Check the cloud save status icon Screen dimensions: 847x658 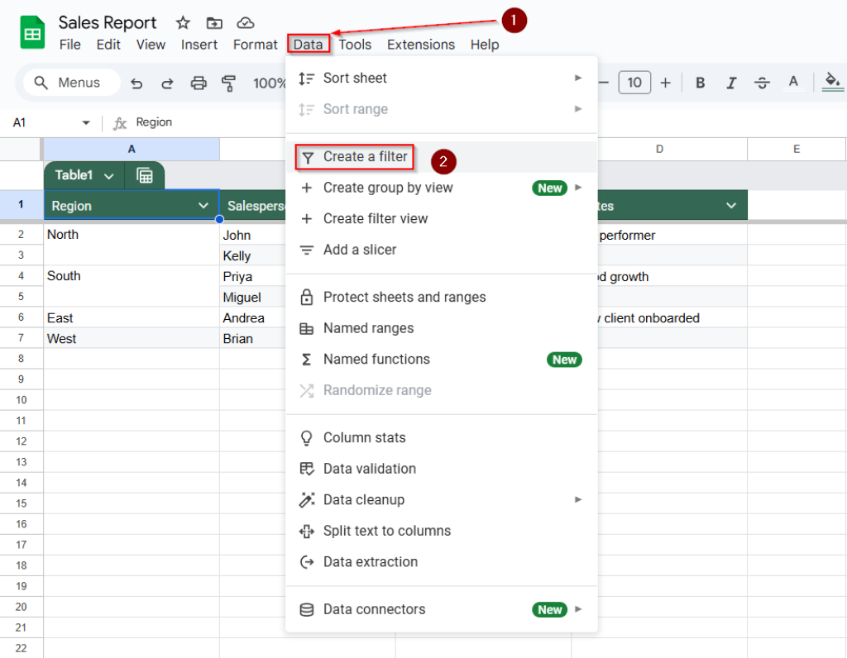click(x=246, y=22)
